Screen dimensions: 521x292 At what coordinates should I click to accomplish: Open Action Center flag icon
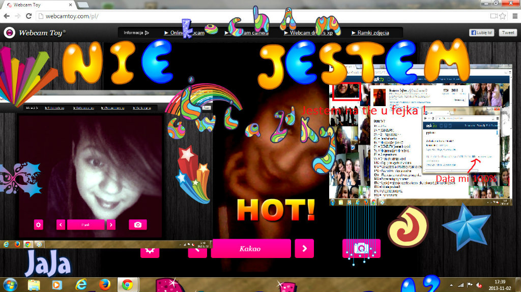[470, 285]
